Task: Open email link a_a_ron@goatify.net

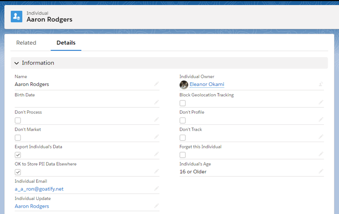Action: (x=39, y=189)
